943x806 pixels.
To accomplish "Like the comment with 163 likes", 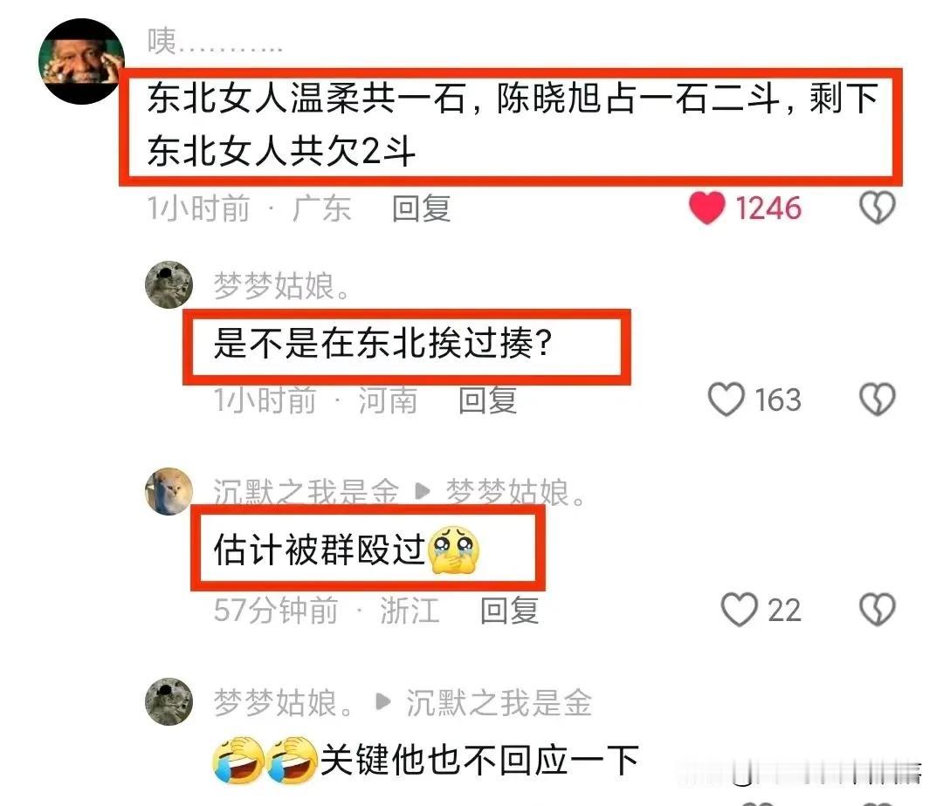I will (726, 400).
